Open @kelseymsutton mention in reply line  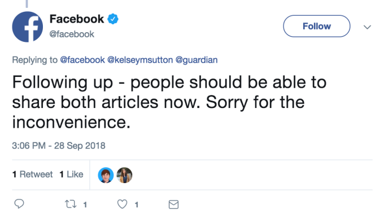140,60
